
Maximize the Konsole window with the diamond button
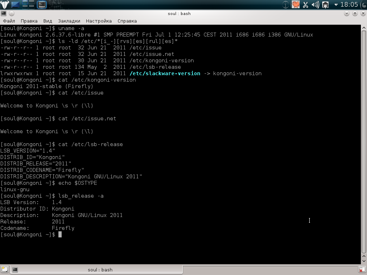pos(355,14)
